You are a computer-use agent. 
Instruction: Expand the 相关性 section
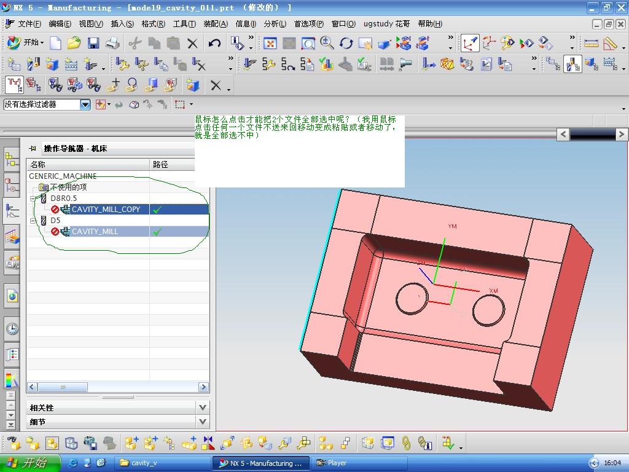[x=203, y=408]
